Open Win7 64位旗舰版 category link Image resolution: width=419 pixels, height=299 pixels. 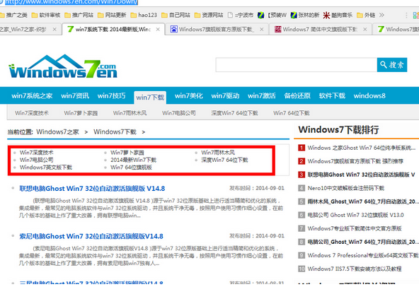tap(131, 168)
